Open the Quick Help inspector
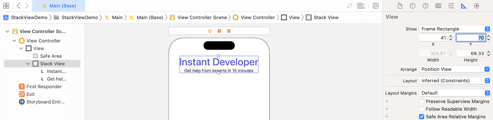Viewport: 493px width, 120px height. coord(425,6)
